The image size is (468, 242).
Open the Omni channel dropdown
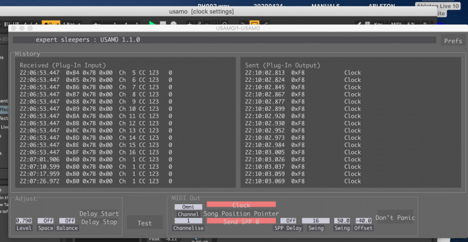tap(188, 207)
